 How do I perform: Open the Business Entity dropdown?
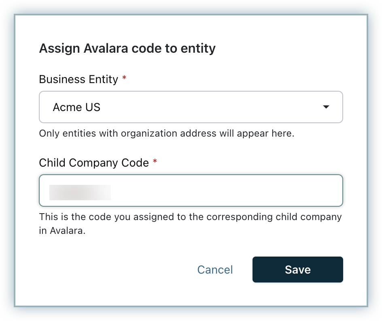pos(191,107)
